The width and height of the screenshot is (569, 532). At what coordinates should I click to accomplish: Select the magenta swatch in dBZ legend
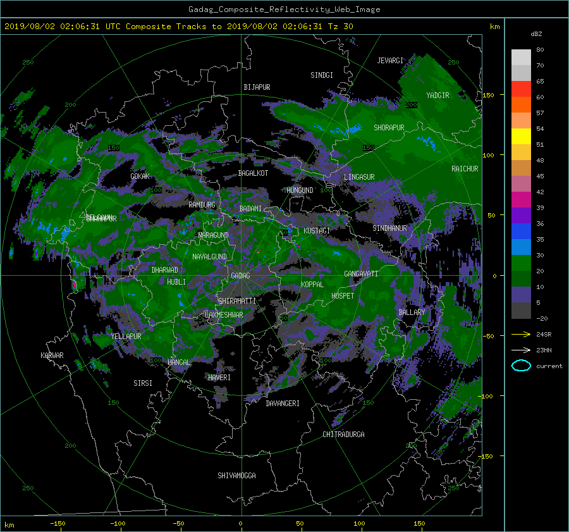point(521,199)
